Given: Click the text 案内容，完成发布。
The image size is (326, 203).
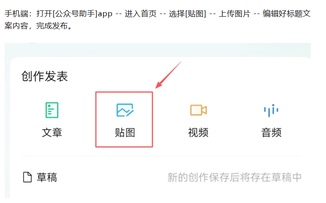Looking at the screenshot, I should 38,26.
